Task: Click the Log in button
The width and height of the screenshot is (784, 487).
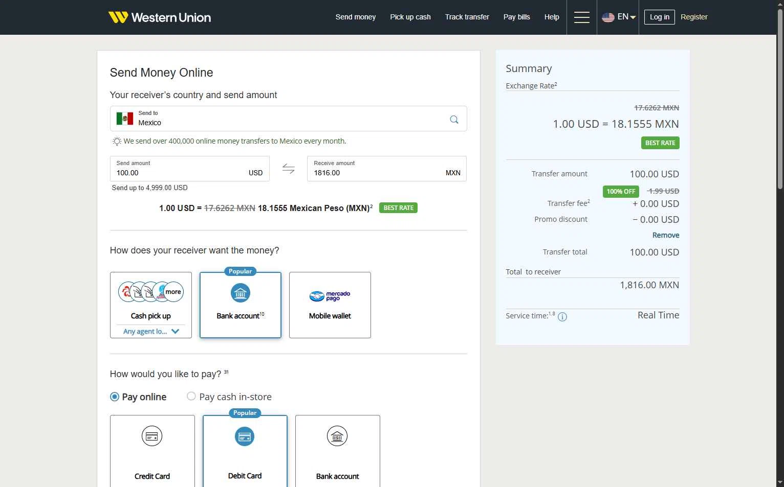Action: click(x=660, y=17)
